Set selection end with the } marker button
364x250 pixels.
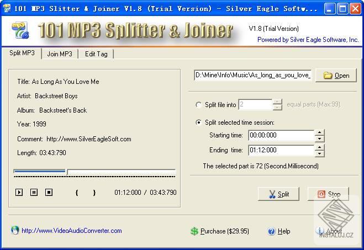coord(94,193)
